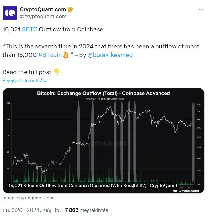The height and width of the screenshot is (217, 208).
Task: Click the post timestamp du. 3:20 2024. máj. 15.
Action: pos(32,210)
